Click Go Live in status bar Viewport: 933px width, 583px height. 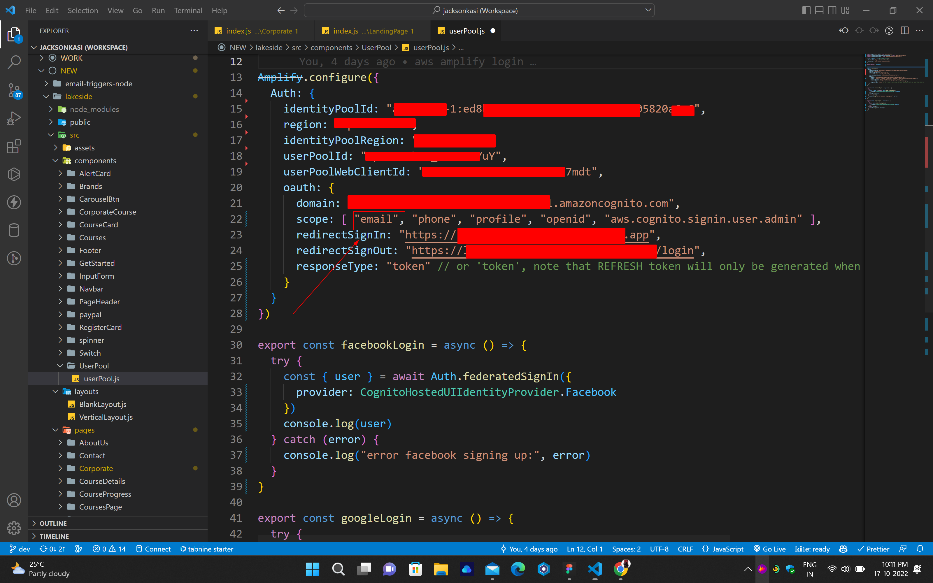769,549
